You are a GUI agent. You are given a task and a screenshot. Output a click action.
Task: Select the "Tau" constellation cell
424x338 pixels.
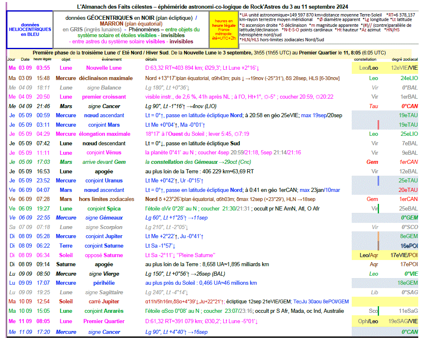(x=374, y=106)
